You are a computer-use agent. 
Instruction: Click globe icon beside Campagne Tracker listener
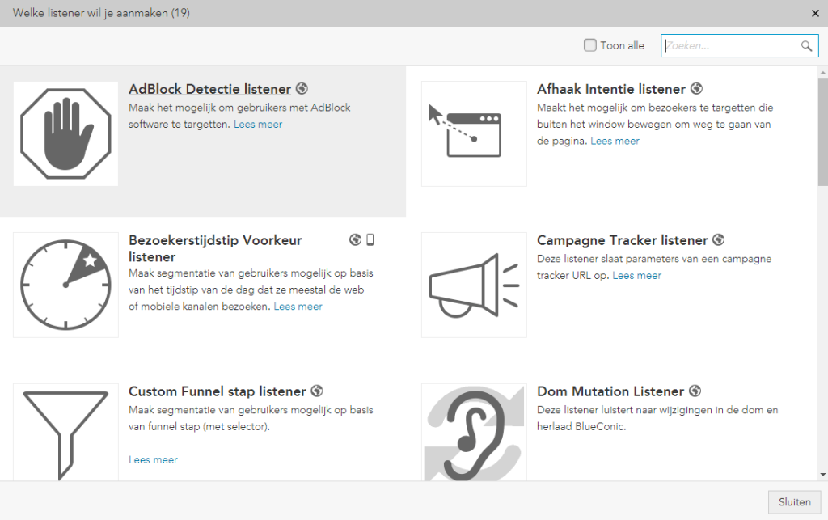click(718, 240)
